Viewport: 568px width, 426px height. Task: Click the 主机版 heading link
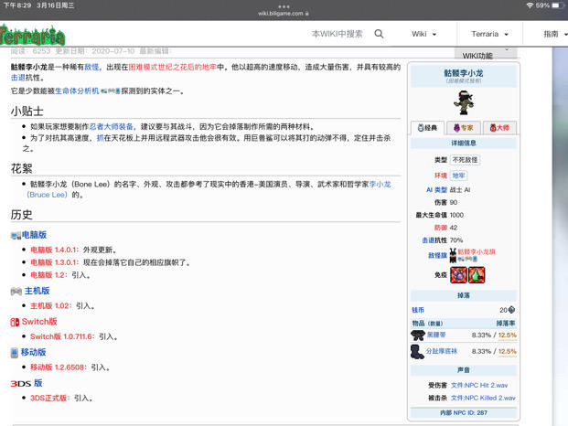point(37,291)
